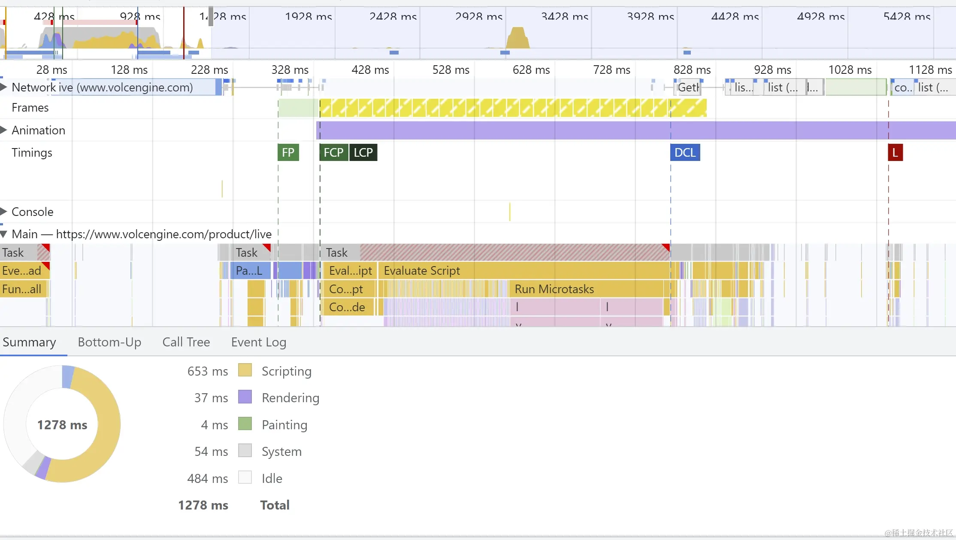Image resolution: width=956 pixels, height=540 pixels.
Task: Open the Call Tree tab
Action: [186, 342]
